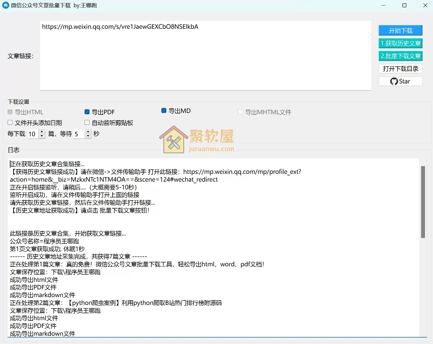Click the 开始下载 button
Screen dimensions: 433x344
click(400, 30)
